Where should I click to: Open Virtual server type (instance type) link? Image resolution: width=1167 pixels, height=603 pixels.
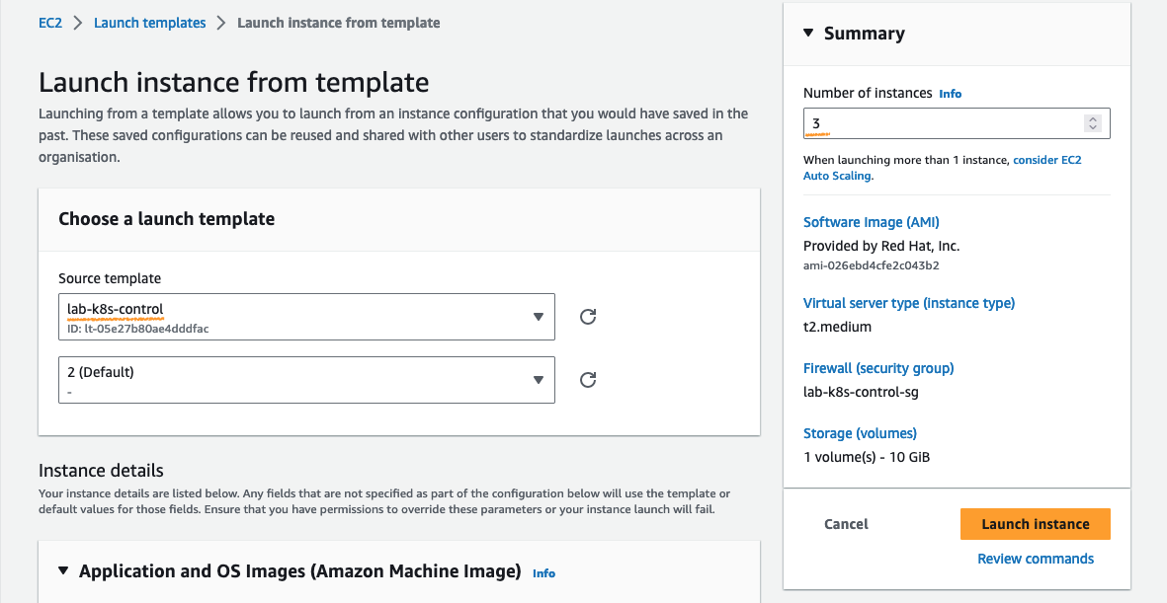pos(908,303)
